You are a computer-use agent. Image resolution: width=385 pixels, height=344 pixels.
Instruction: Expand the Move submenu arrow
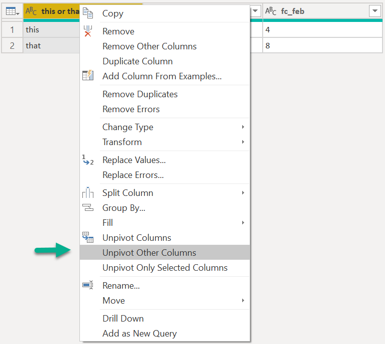coord(243,300)
